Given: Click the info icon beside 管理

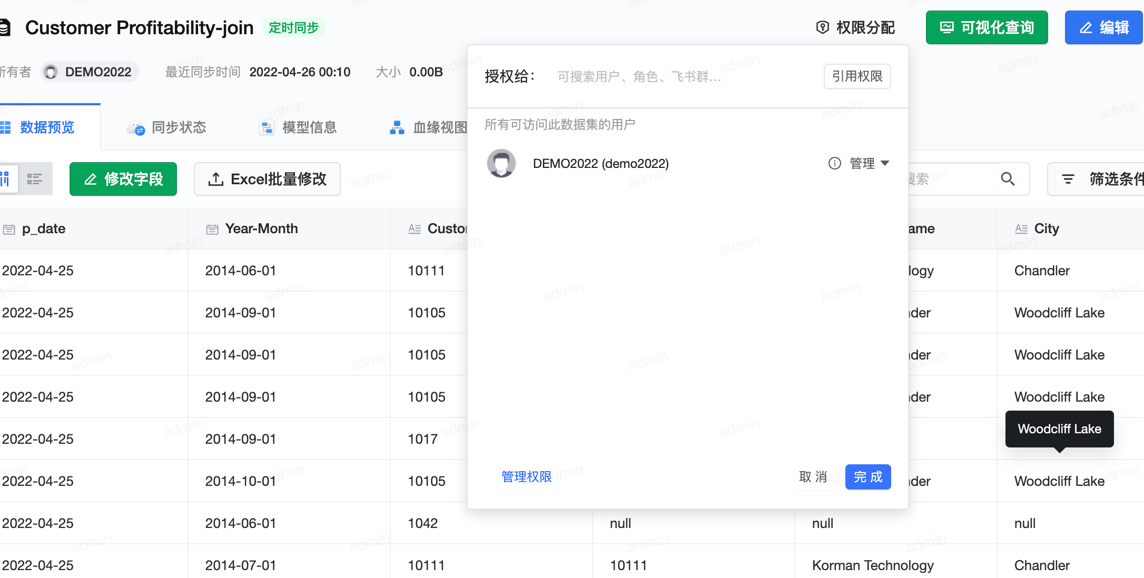Looking at the screenshot, I should [834, 163].
